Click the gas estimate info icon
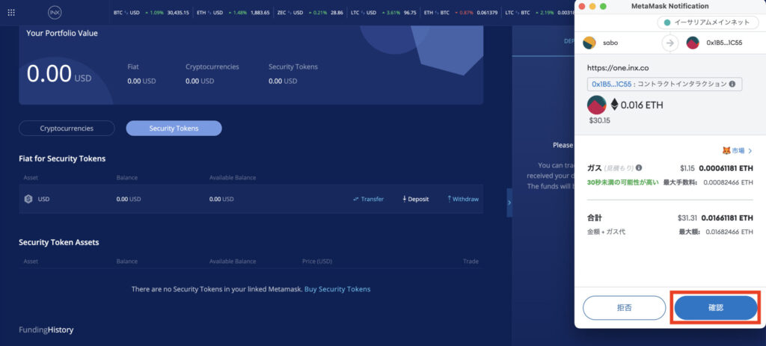The image size is (766, 346). pyautogui.click(x=639, y=168)
